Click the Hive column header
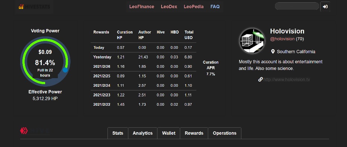347x147 pixels. pyautogui.click(x=160, y=32)
